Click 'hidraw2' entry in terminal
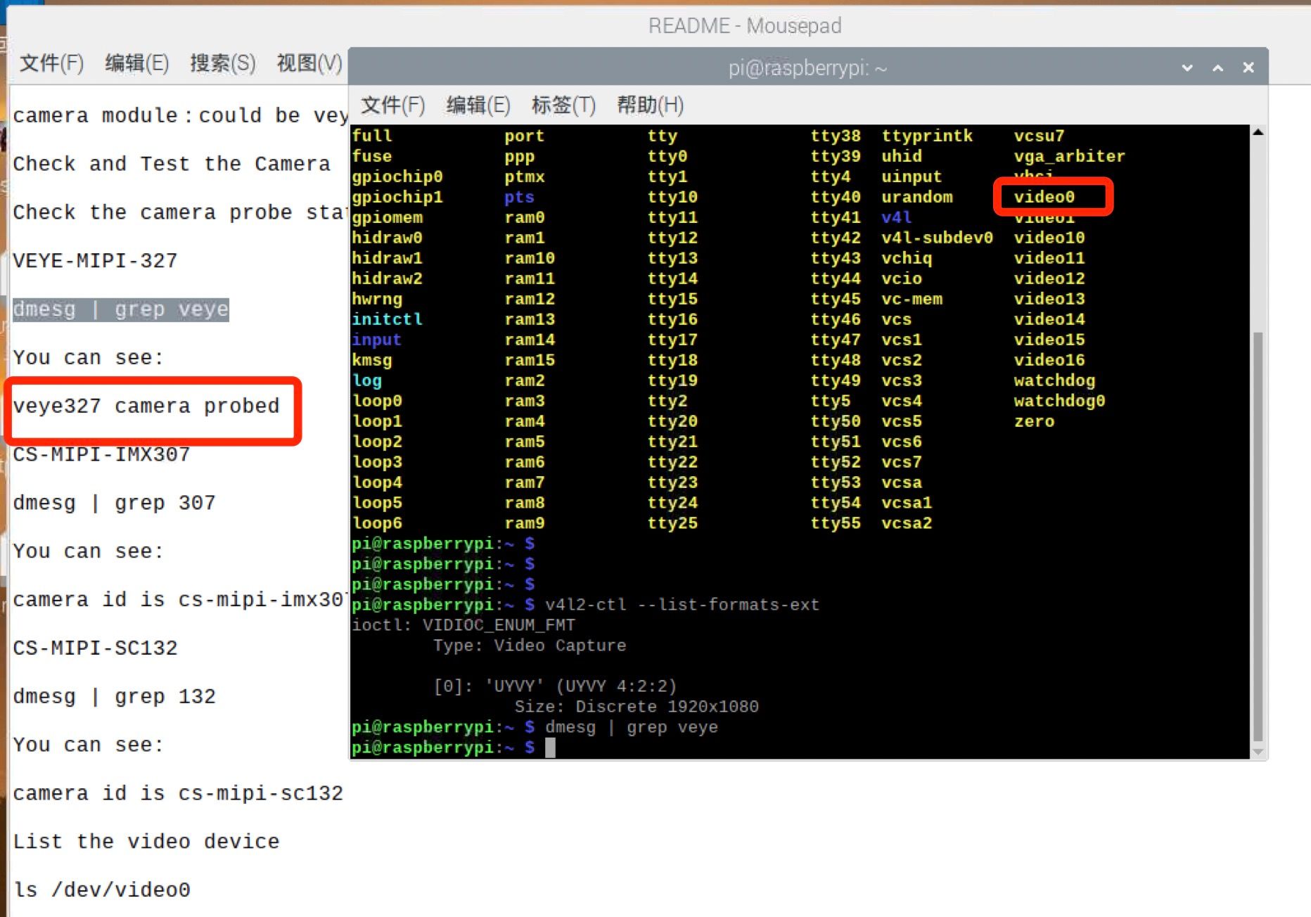 click(x=387, y=278)
